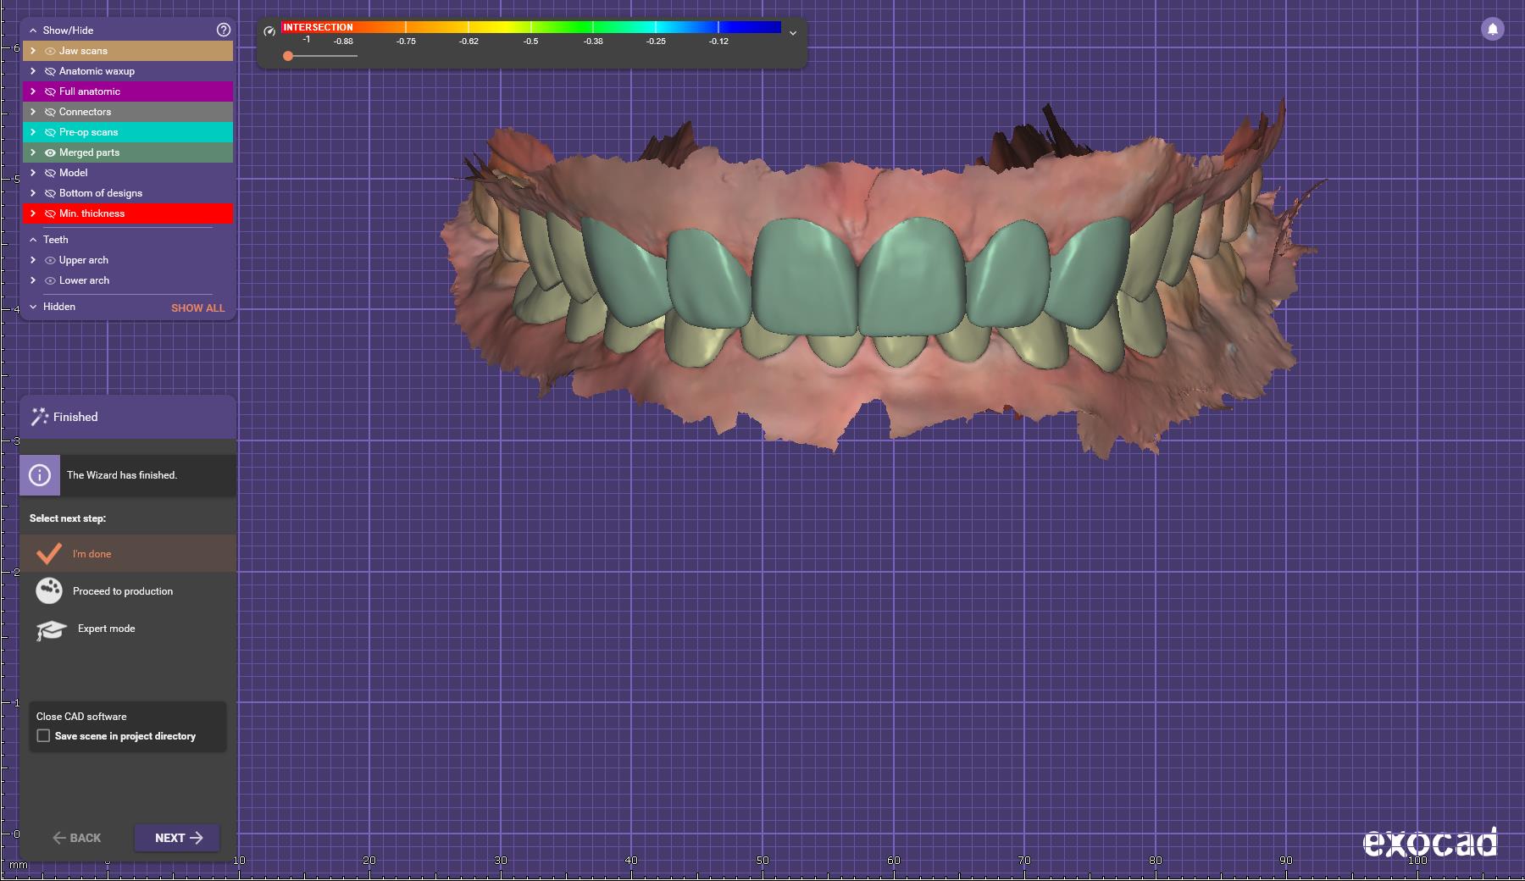Click the Finished magic wand icon
The width and height of the screenshot is (1525, 881).
click(39, 417)
